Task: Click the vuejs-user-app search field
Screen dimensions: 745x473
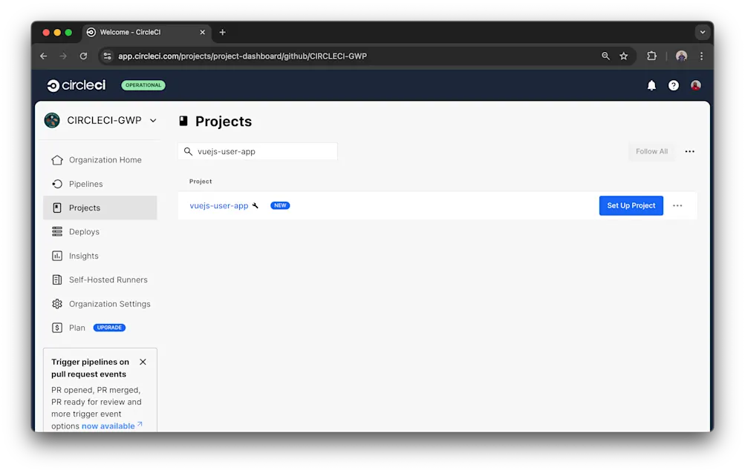Action: (x=257, y=150)
